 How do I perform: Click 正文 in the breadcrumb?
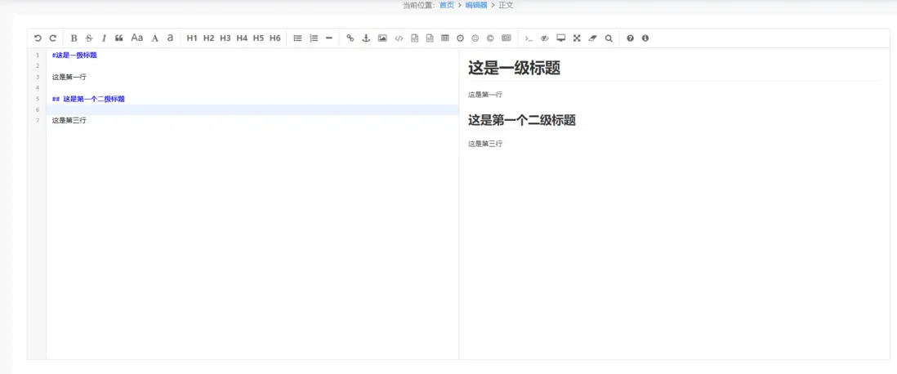click(x=506, y=5)
